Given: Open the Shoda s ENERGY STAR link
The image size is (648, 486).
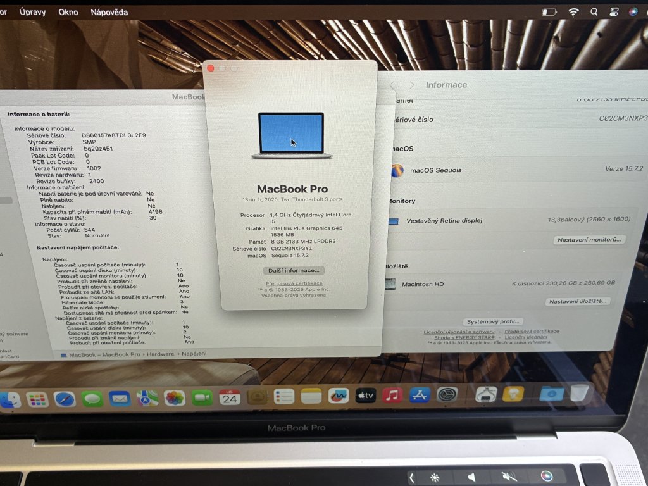Looking at the screenshot, I should coord(464,337).
